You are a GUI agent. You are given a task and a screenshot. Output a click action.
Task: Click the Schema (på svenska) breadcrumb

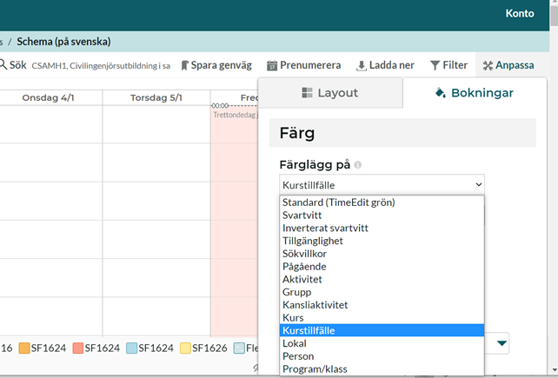tap(63, 41)
